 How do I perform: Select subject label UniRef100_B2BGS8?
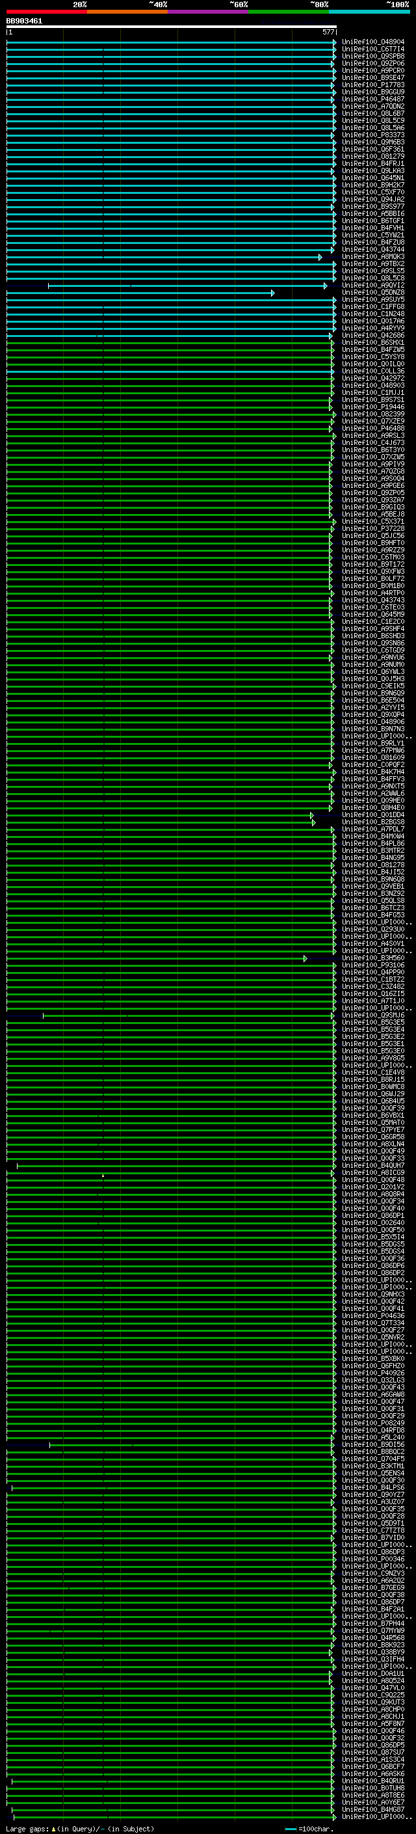tap(372, 822)
